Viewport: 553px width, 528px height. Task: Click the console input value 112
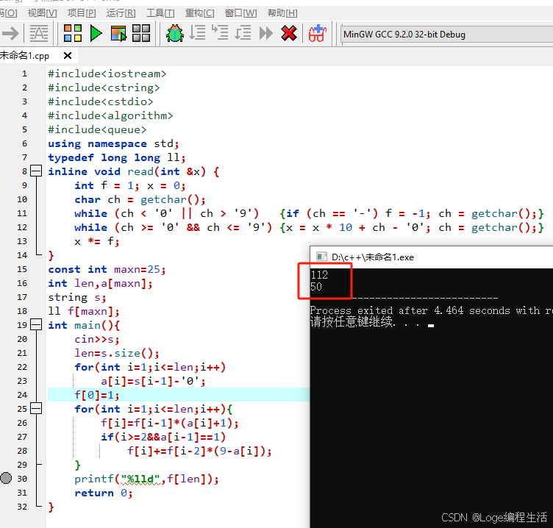320,274
